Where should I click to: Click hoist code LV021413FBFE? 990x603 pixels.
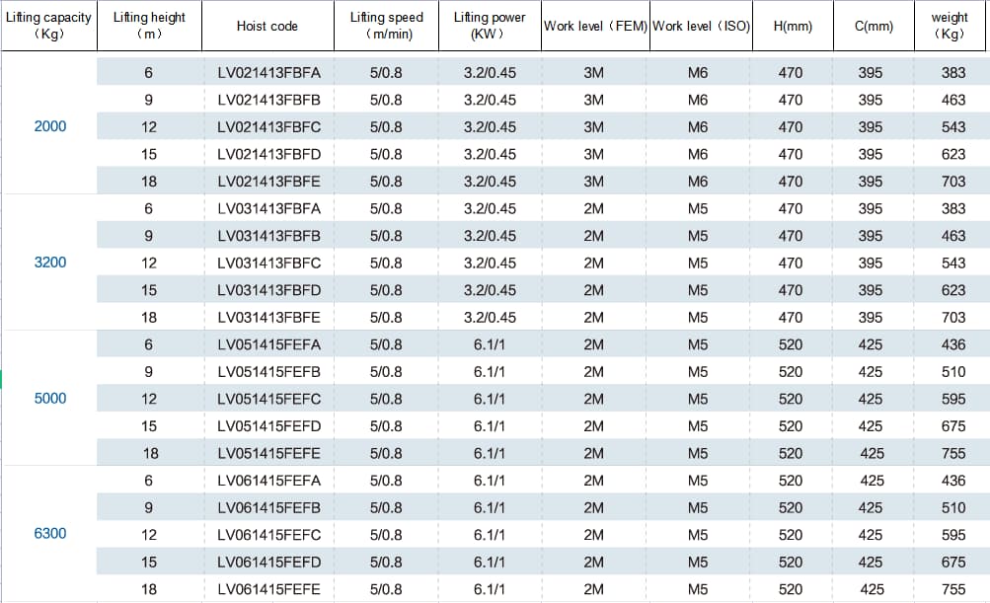coord(268,182)
